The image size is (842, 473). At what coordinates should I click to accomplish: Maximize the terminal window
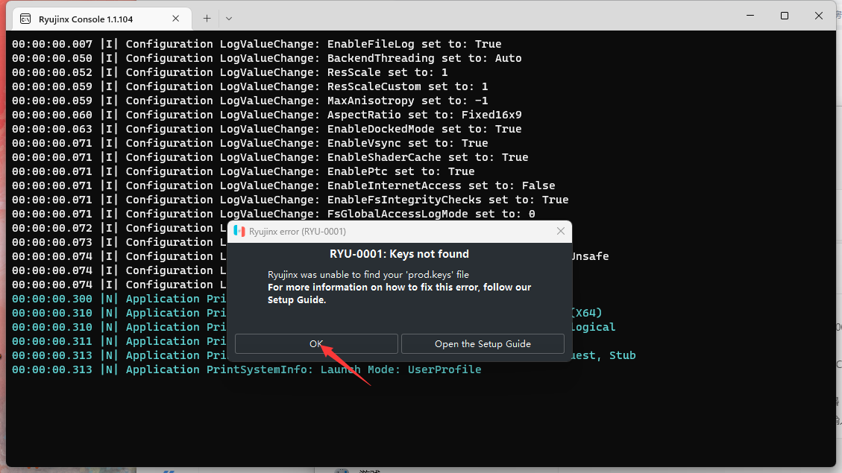pyautogui.click(x=785, y=16)
